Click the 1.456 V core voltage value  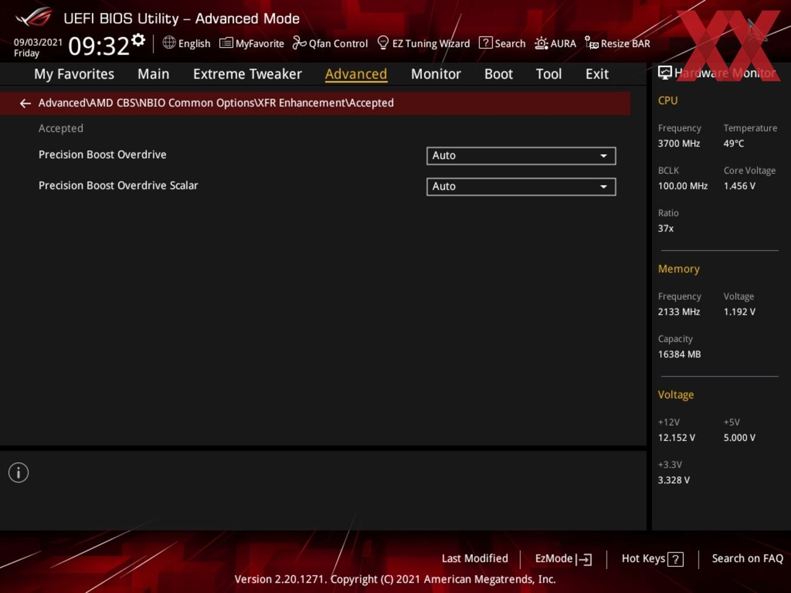(x=739, y=186)
